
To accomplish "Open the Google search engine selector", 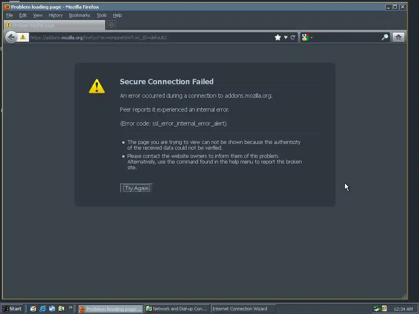I will (307, 37).
